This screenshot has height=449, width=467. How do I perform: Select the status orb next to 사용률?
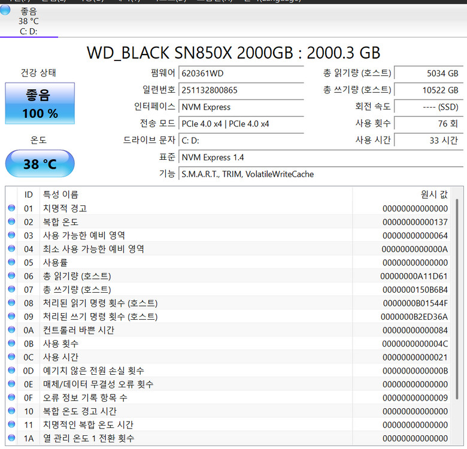click(11, 262)
